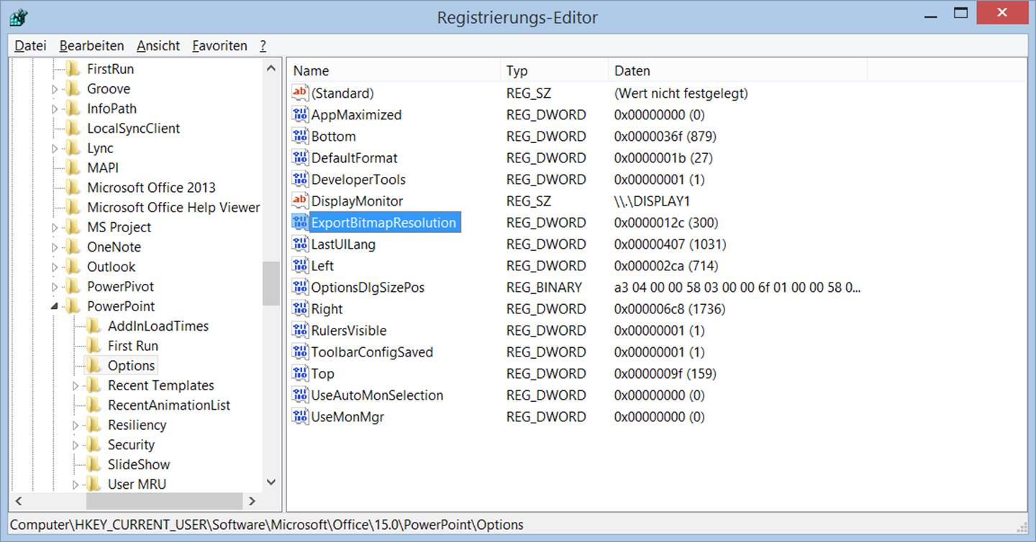Click the OptionsDlgSizePos binary value icon

[300, 287]
